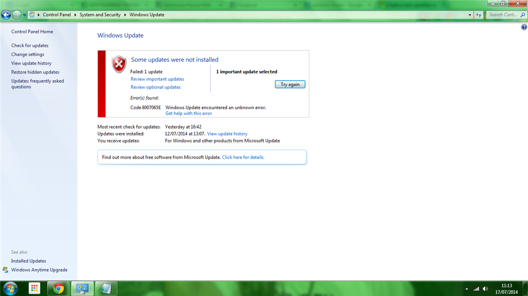Click Review important updates

click(x=157, y=79)
